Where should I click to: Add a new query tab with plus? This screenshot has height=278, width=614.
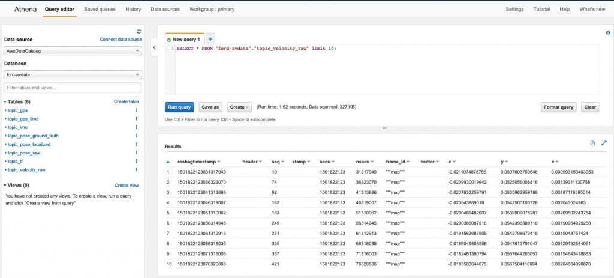[x=210, y=39]
